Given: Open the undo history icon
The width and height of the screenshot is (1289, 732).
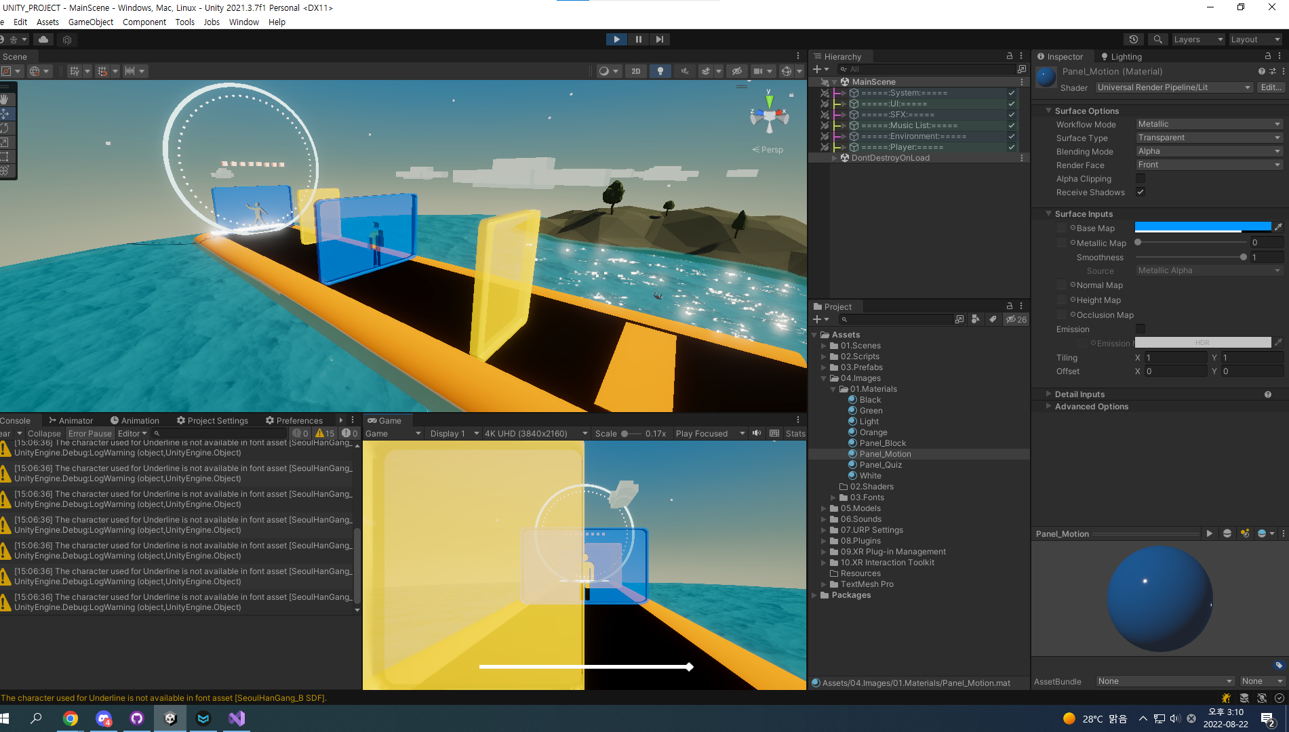Looking at the screenshot, I should [1134, 39].
